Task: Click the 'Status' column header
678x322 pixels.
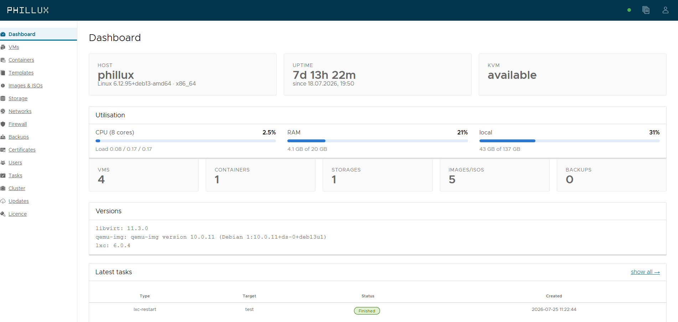Action: [x=368, y=296]
